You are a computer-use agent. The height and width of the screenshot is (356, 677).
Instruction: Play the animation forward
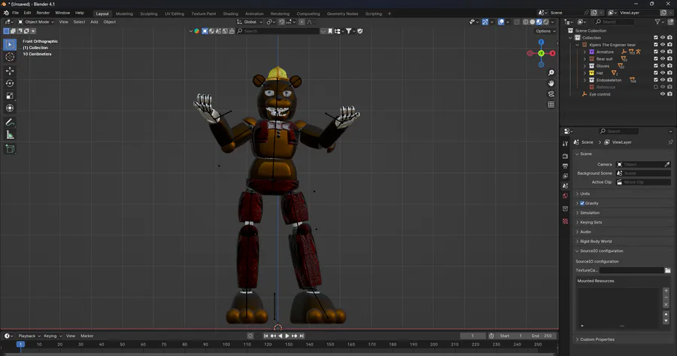click(x=287, y=336)
